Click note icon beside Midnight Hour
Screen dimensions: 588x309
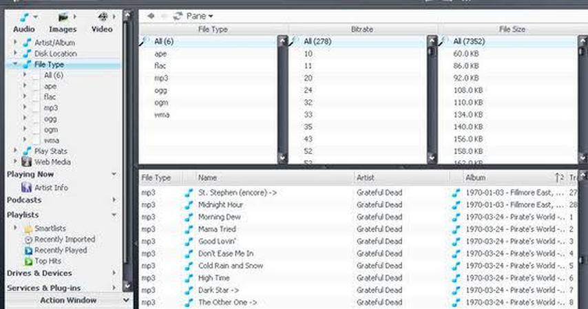point(189,205)
